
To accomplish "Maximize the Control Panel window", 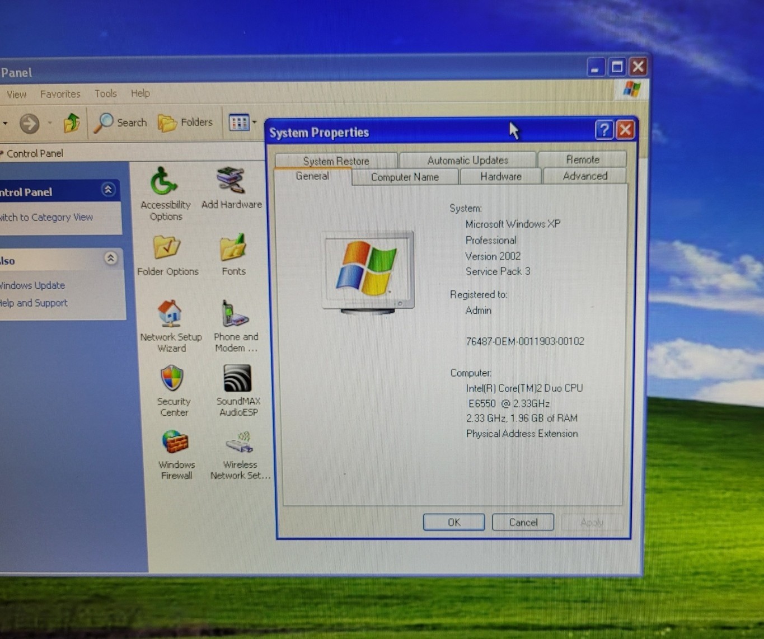I will pos(617,67).
